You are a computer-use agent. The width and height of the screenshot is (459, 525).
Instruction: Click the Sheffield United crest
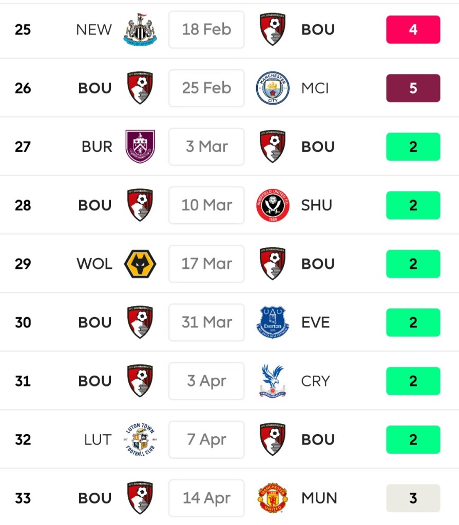coord(273,205)
